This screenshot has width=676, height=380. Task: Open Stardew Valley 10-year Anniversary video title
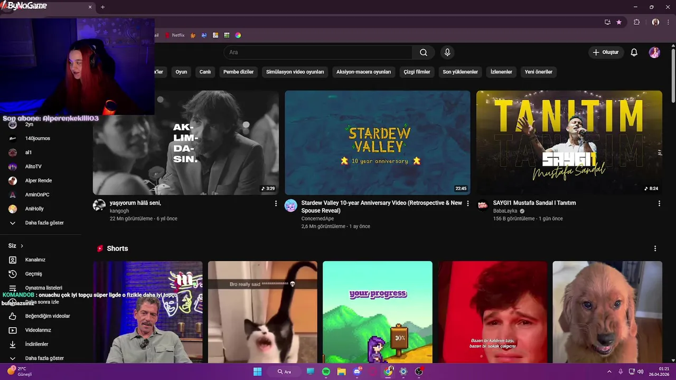click(381, 206)
